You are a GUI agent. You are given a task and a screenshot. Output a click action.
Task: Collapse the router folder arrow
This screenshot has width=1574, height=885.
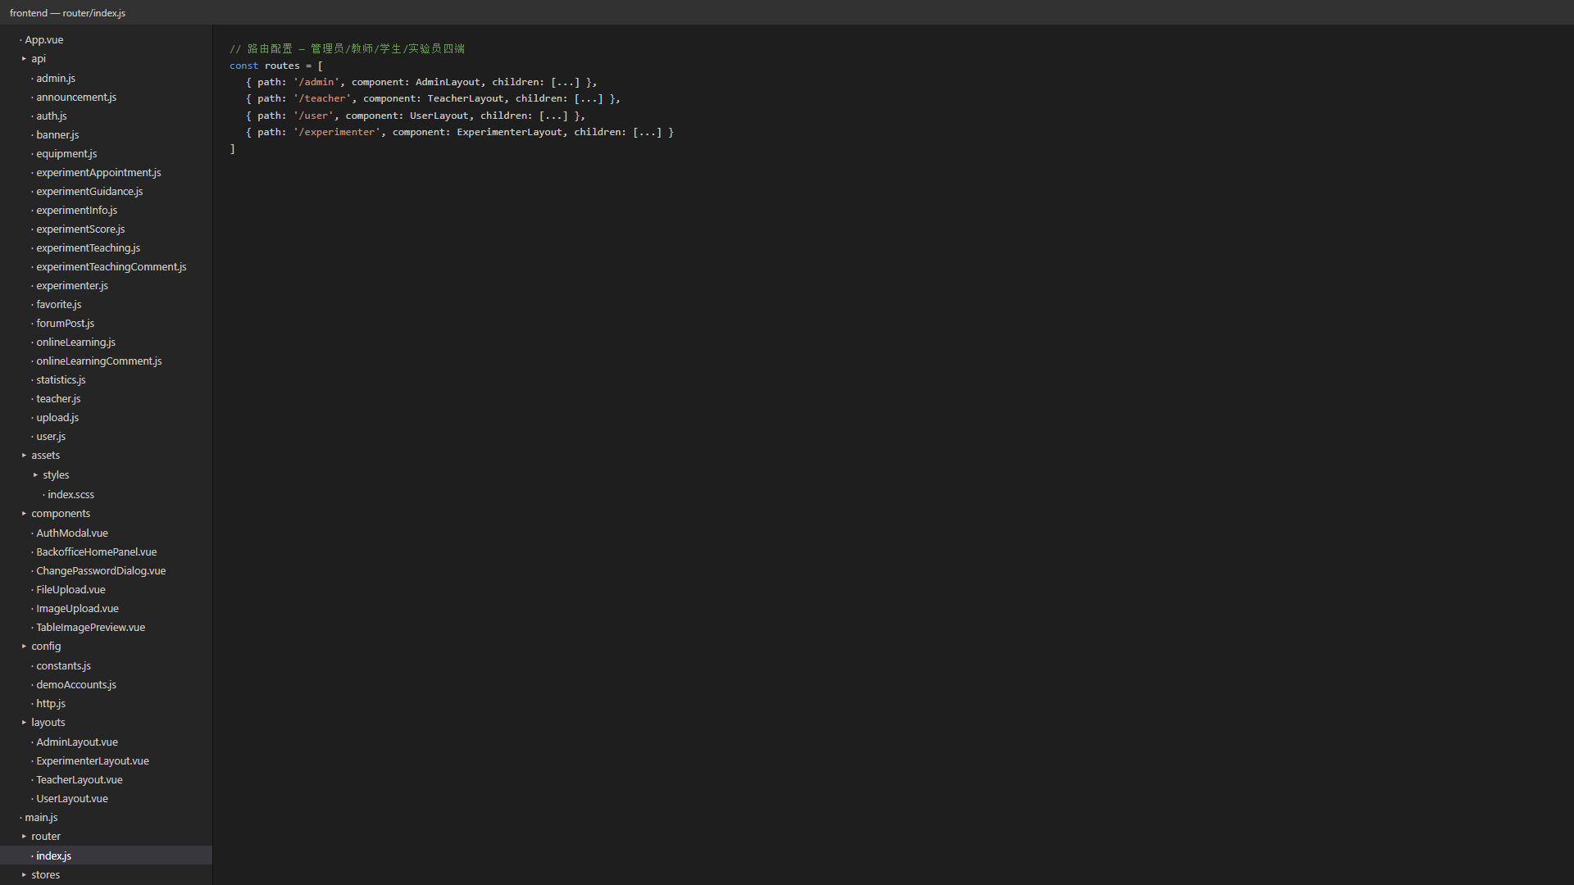[24, 837]
